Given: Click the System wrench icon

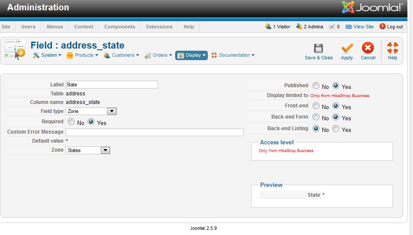Looking at the screenshot, I should [36, 55].
